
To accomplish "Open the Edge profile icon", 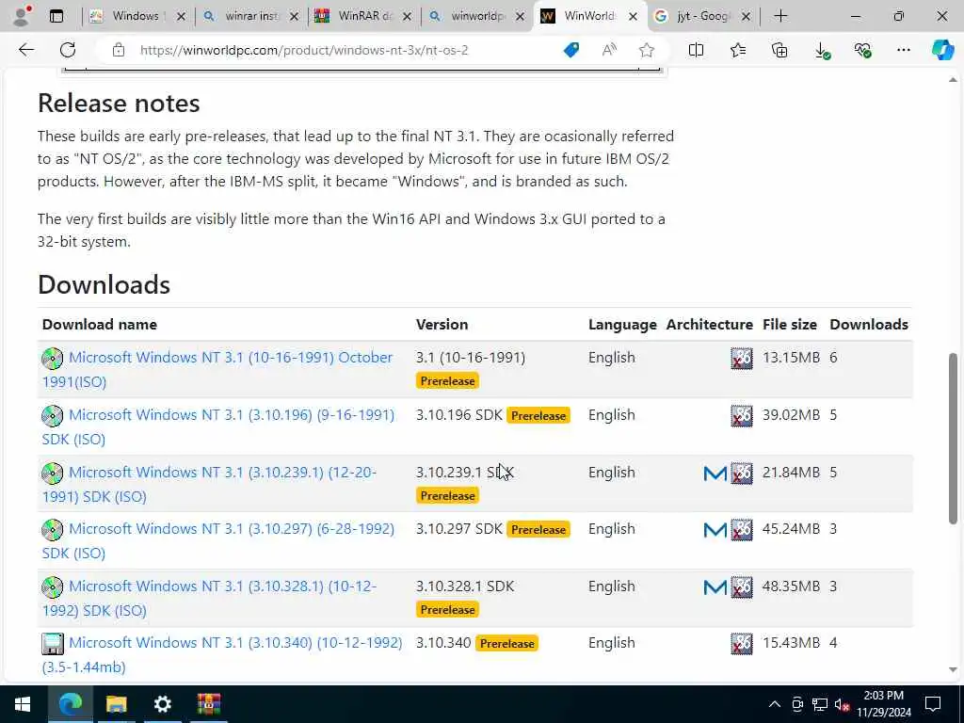I will [22, 16].
